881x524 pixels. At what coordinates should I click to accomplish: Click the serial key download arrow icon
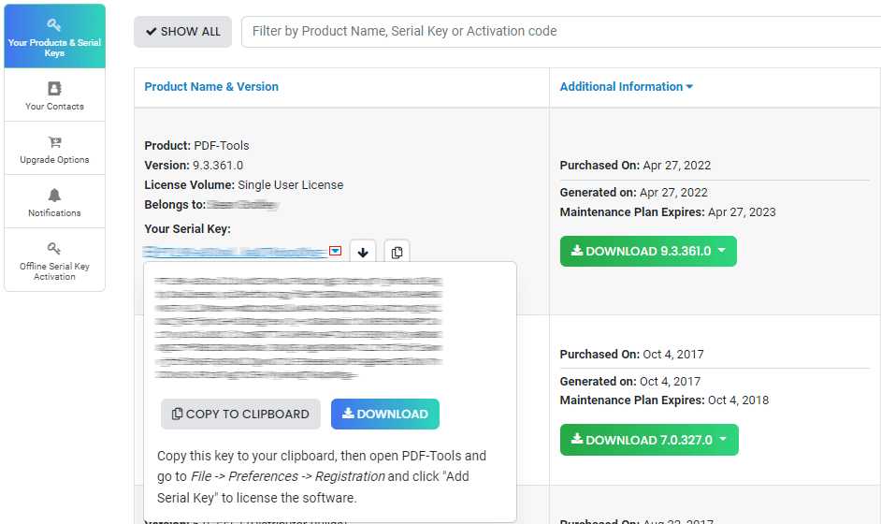tap(363, 252)
